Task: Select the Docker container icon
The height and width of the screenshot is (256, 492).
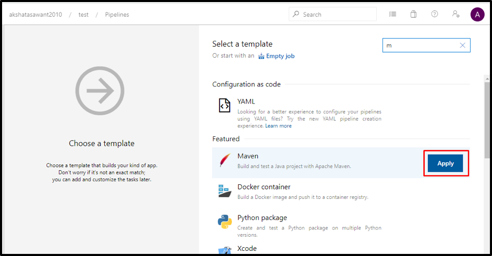Action: [x=224, y=191]
